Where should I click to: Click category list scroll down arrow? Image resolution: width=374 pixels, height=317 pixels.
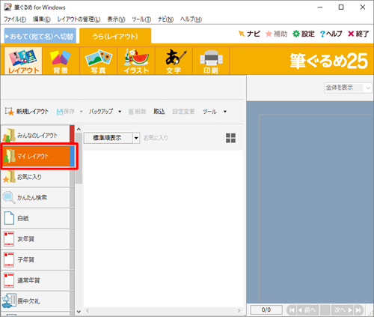pyautogui.click(x=79, y=312)
